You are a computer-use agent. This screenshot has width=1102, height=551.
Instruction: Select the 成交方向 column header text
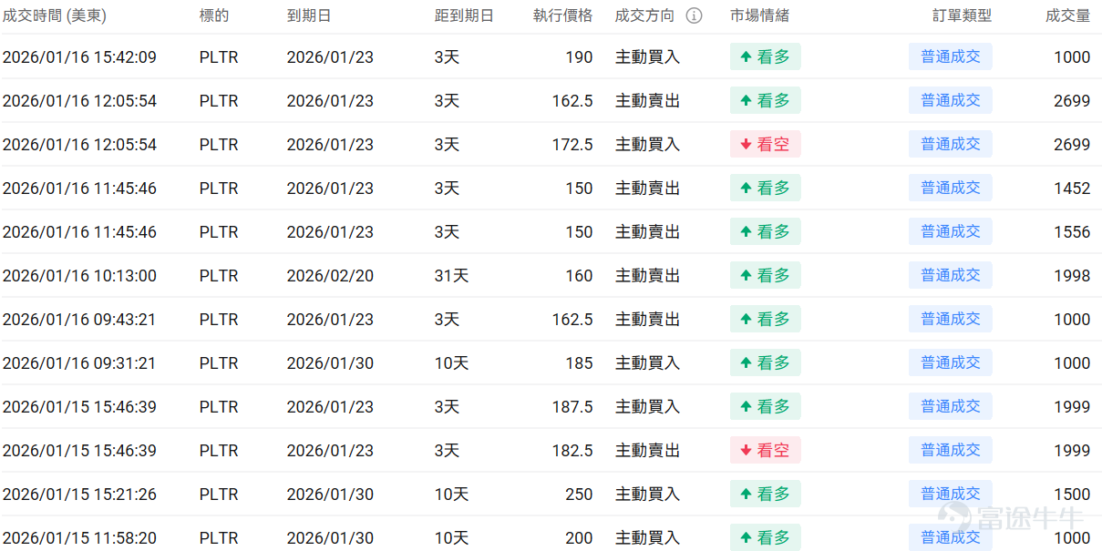[645, 15]
